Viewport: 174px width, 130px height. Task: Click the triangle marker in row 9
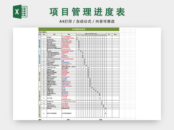pos(81,51)
